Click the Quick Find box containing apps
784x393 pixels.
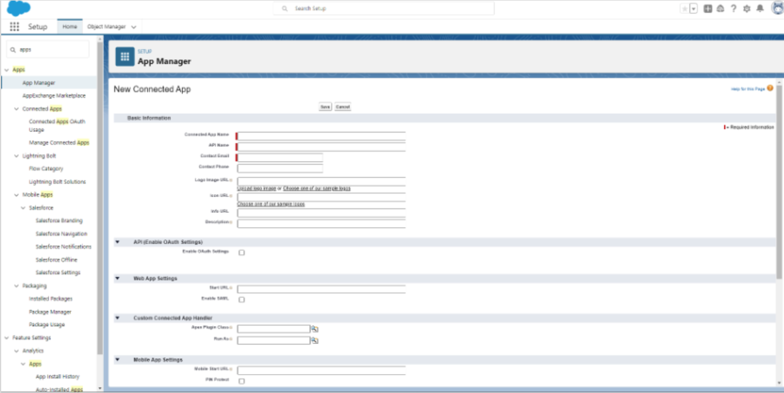[47, 50]
